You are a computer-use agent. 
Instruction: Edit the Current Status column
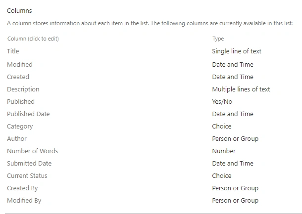point(27,176)
